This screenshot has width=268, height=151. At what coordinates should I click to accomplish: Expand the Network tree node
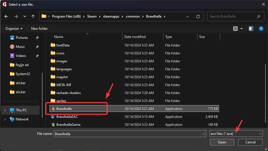coord(5,119)
